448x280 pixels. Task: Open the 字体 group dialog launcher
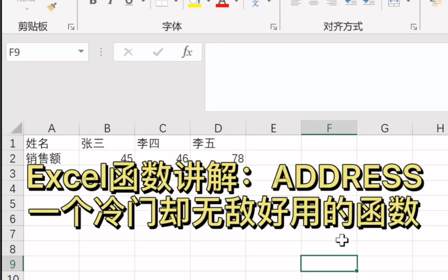(x=274, y=27)
